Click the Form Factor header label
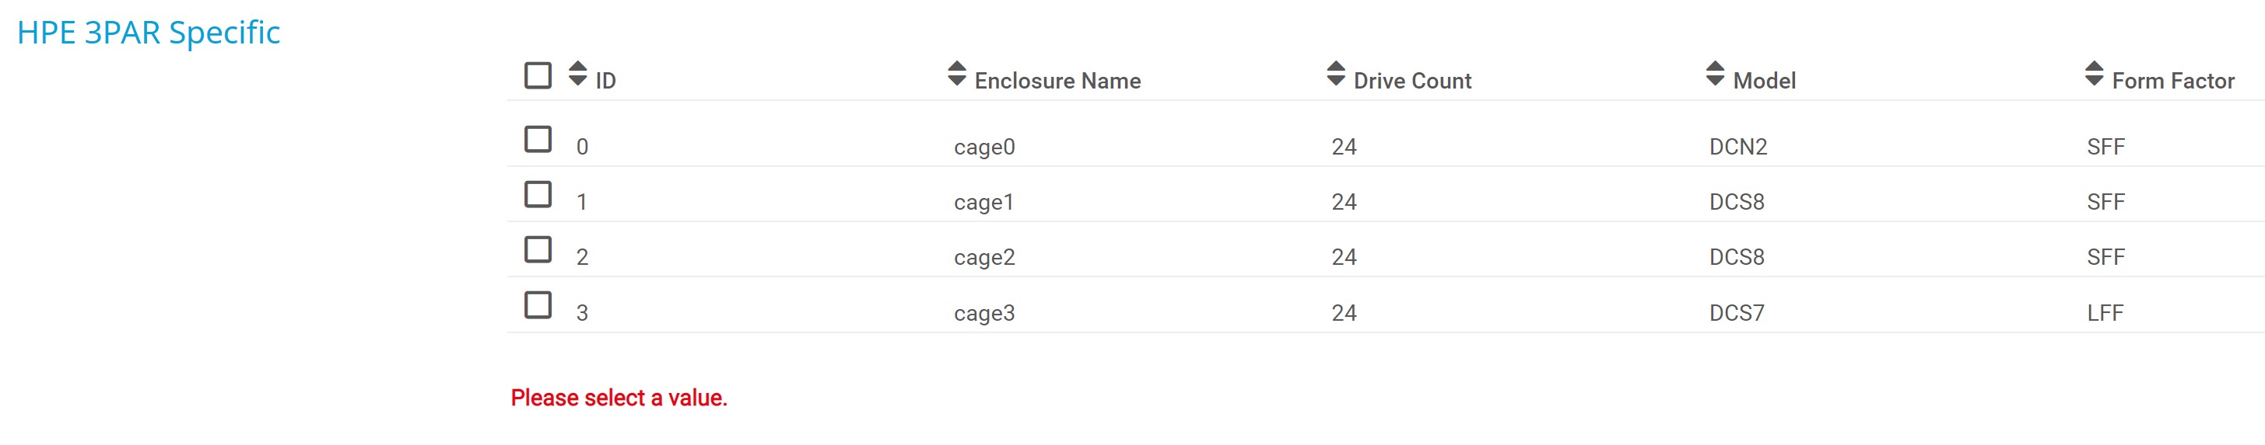 point(2172,81)
